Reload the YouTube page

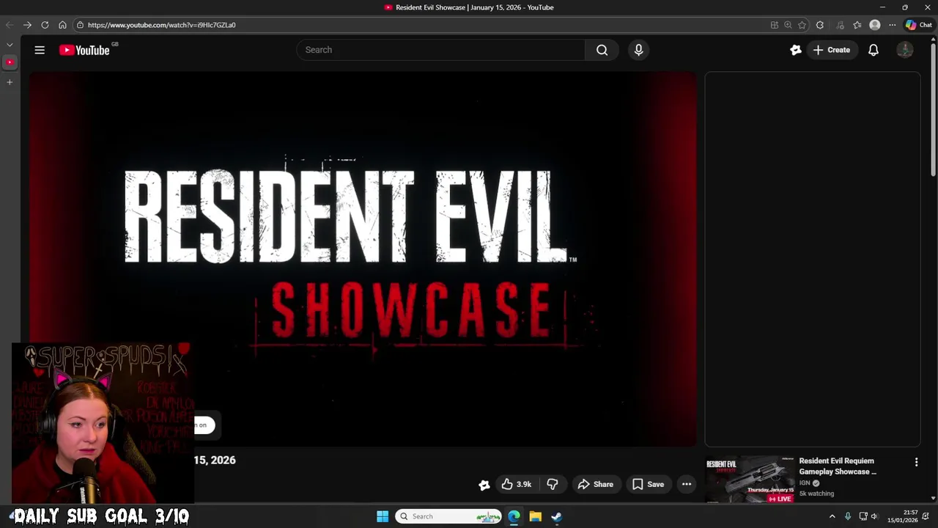point(45,25)
